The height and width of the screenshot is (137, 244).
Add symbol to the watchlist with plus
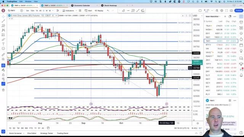coord(225,16)
